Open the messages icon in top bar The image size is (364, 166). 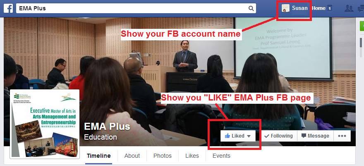point(361,9)
